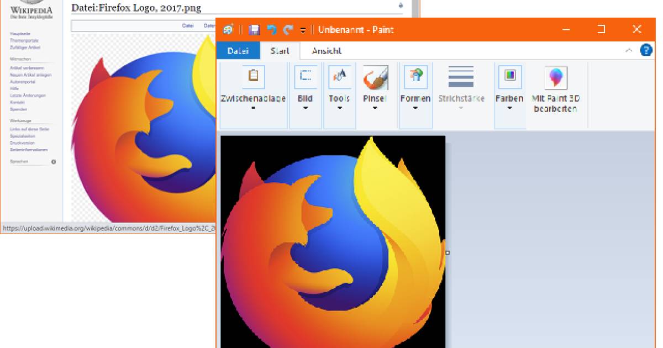The height and width of the screenshot is (348, 663).
Task: Open Hilfe link in Wikipedia sidebar
Action: (14, 88)
